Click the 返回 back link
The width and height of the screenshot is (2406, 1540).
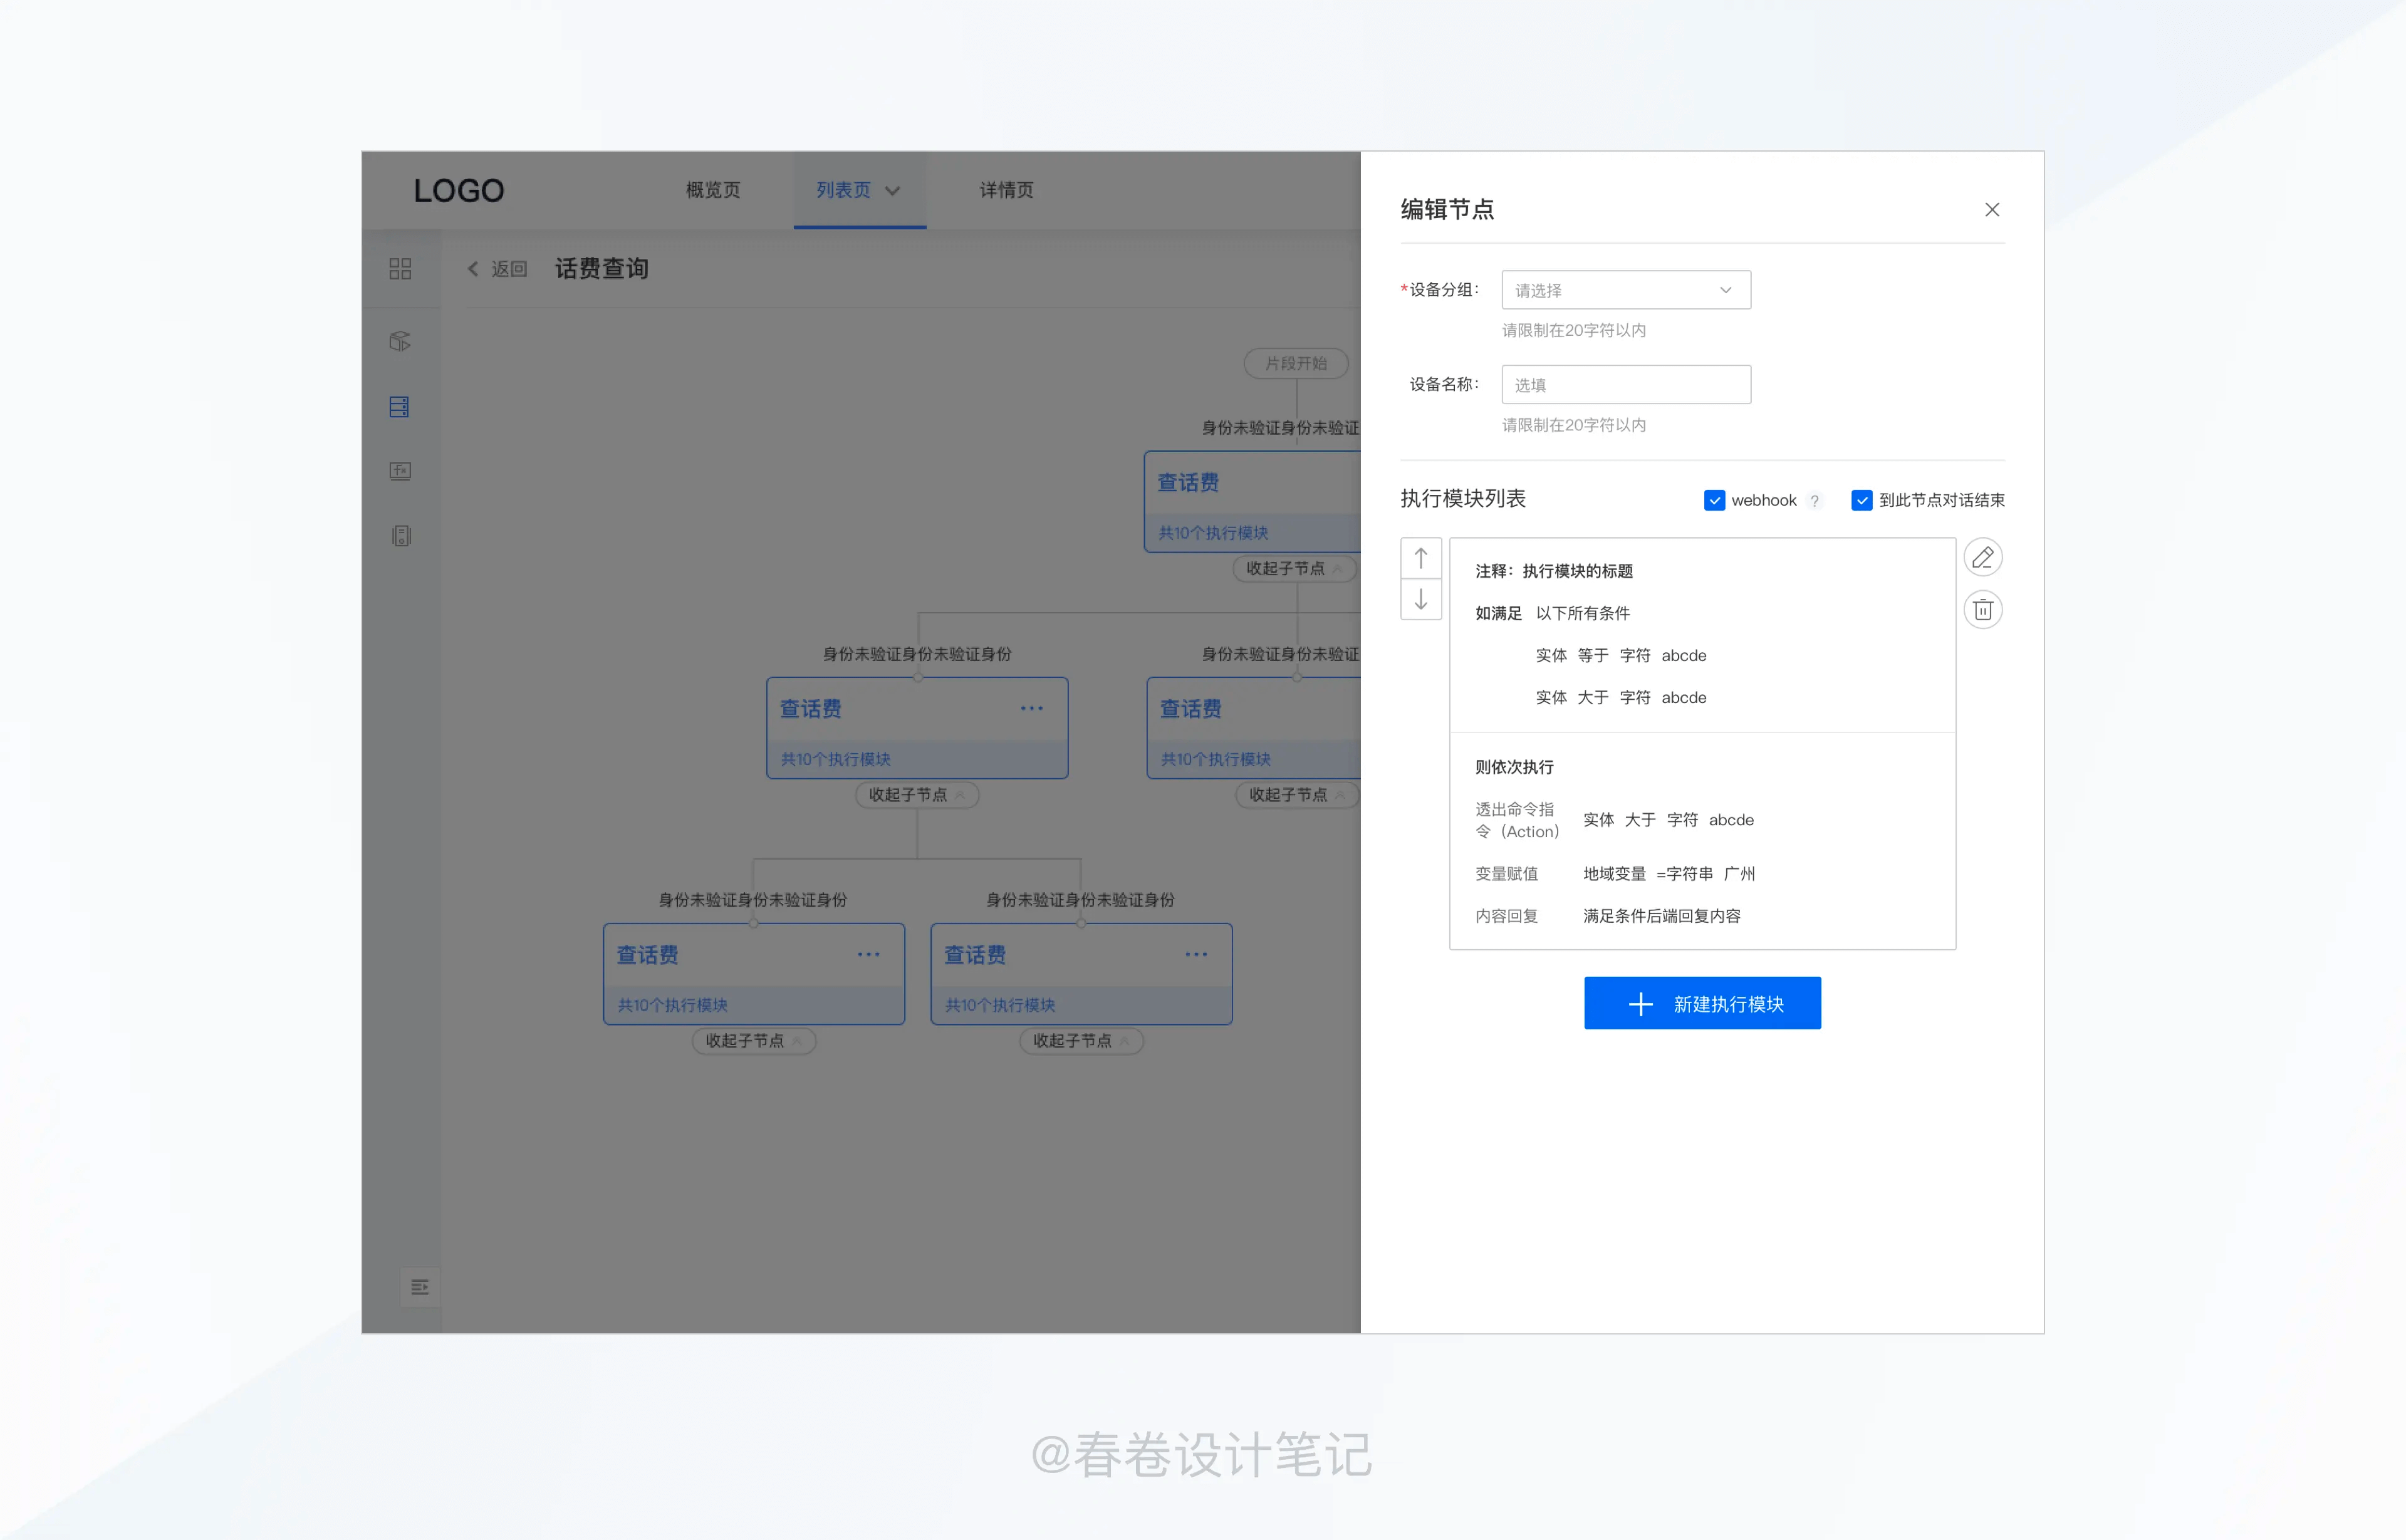pyautogui.click(x=497, y=269)
